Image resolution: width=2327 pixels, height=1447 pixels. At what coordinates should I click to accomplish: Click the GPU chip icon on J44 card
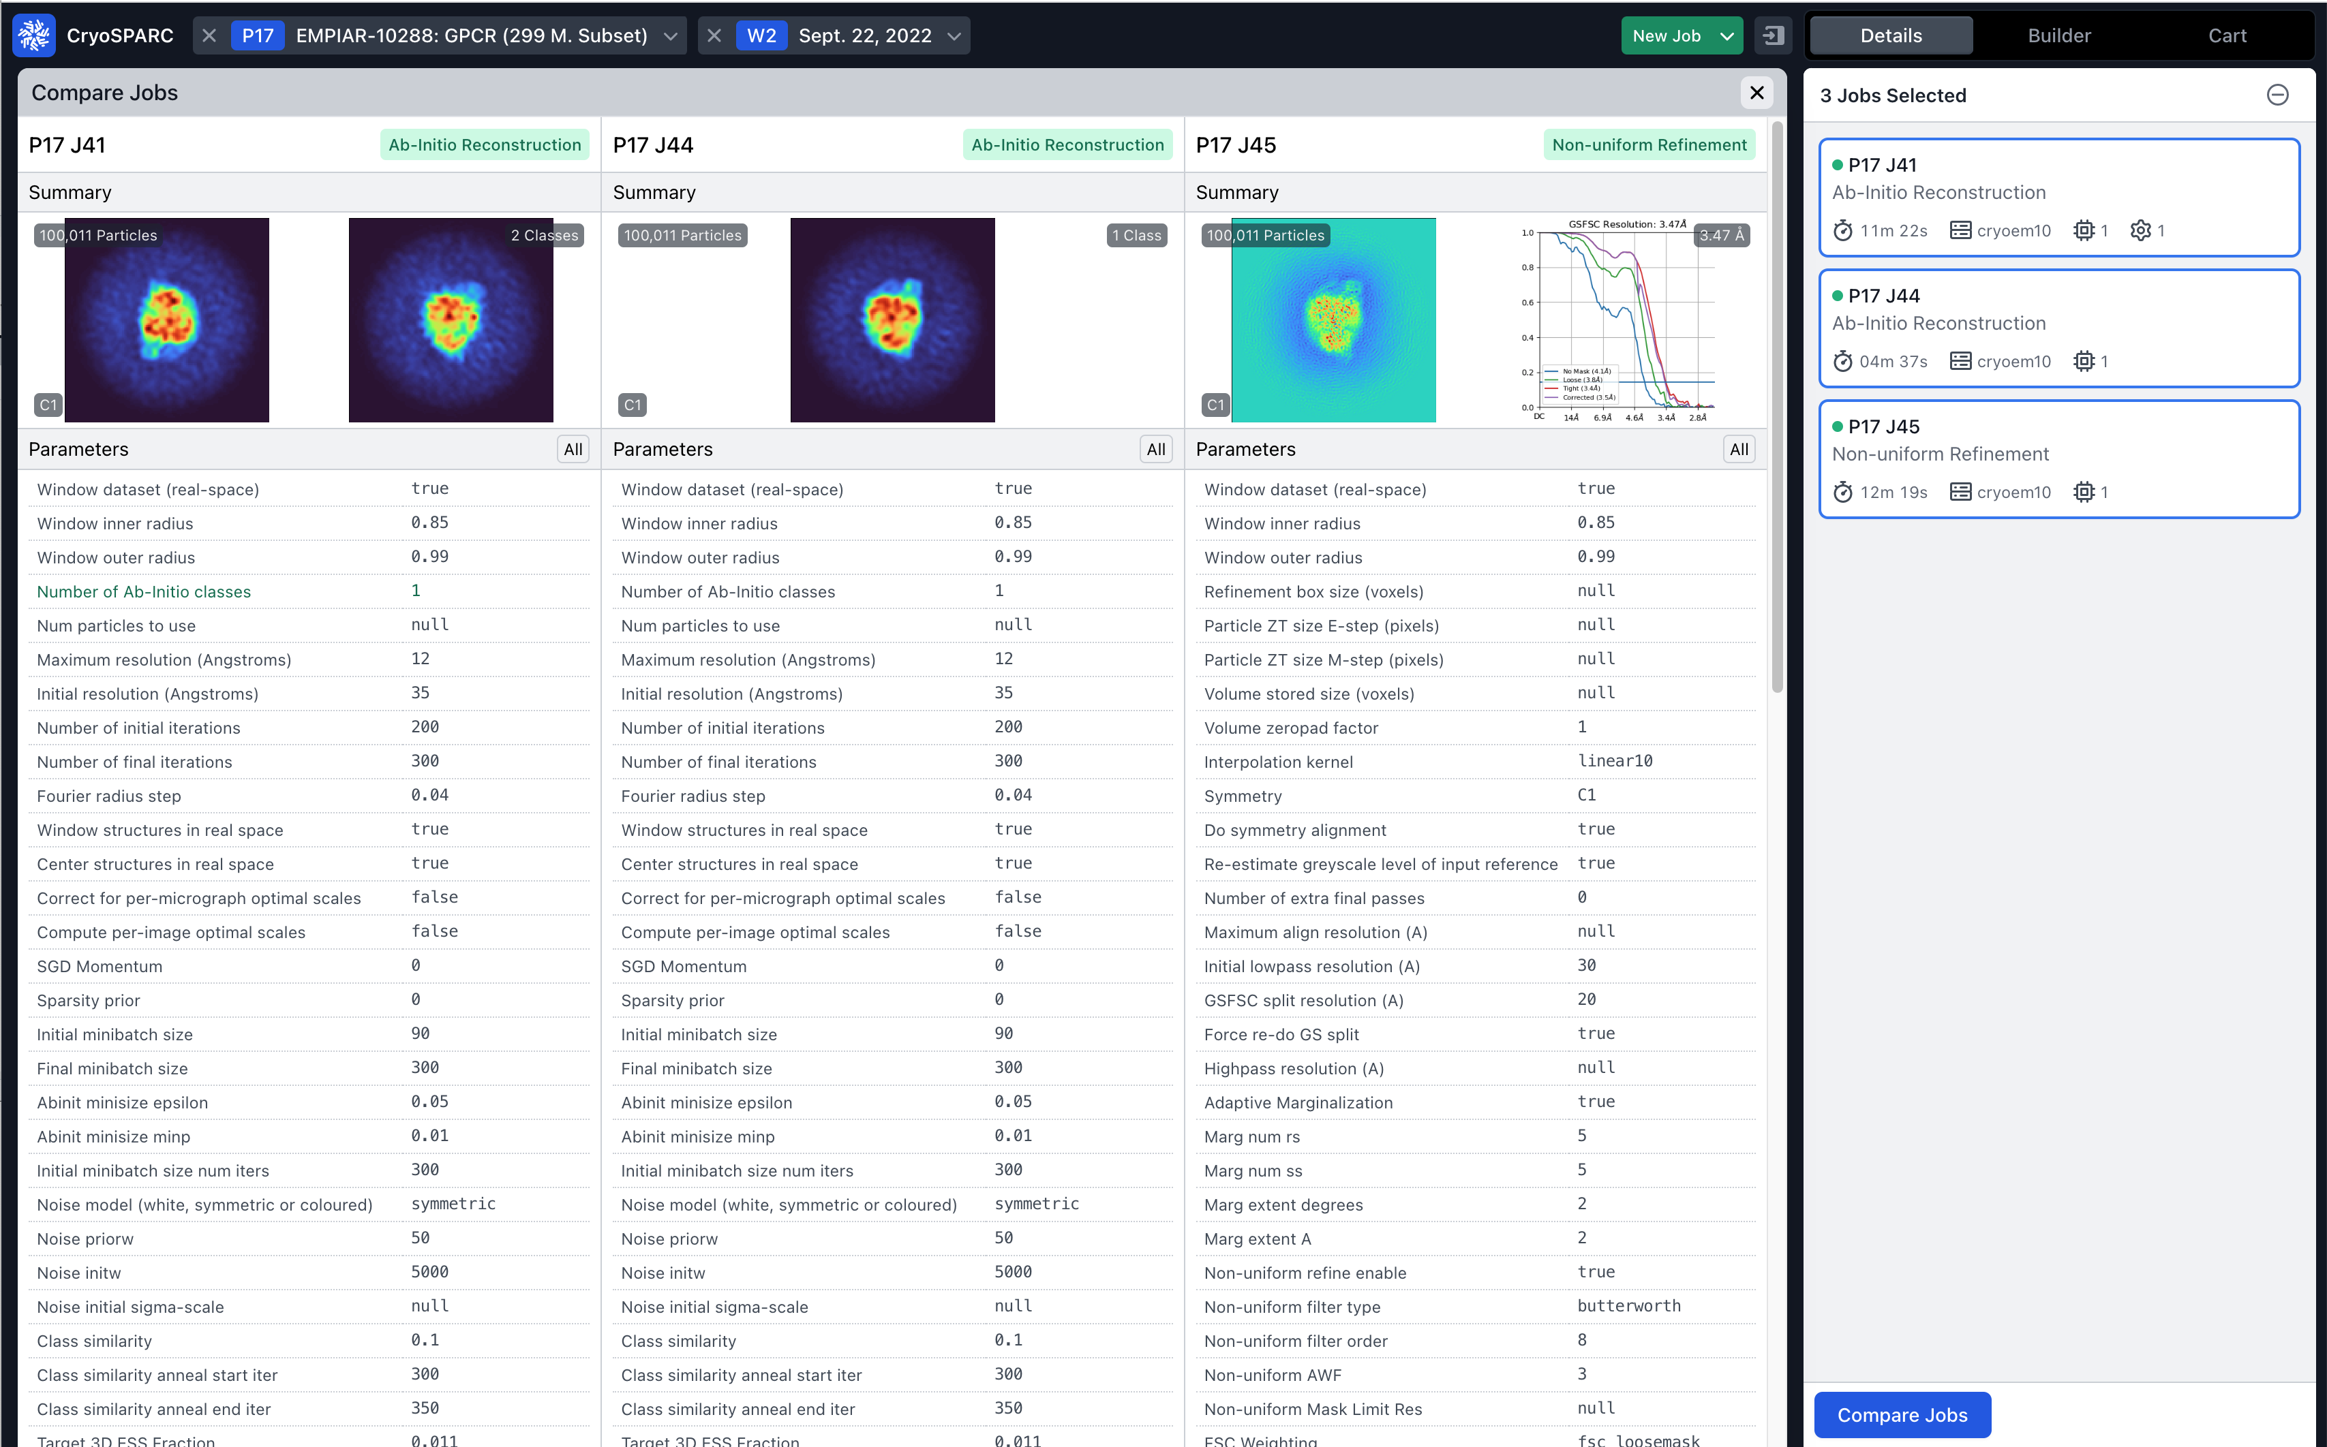click(x=2083, y=362)
